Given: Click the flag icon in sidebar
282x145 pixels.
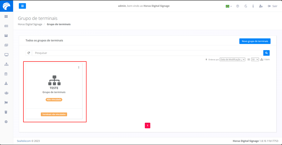Looking at the screenshot, I should click(6, 103).
